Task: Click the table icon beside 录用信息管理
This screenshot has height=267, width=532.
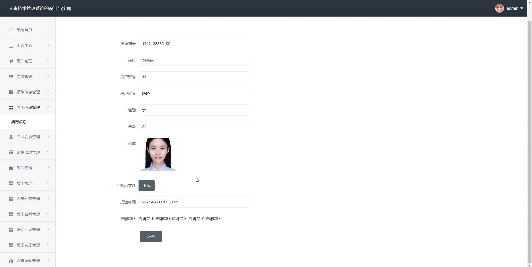Action: tap(11, 152)
